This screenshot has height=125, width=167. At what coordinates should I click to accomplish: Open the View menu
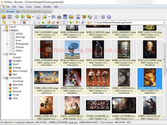(21, 7)
